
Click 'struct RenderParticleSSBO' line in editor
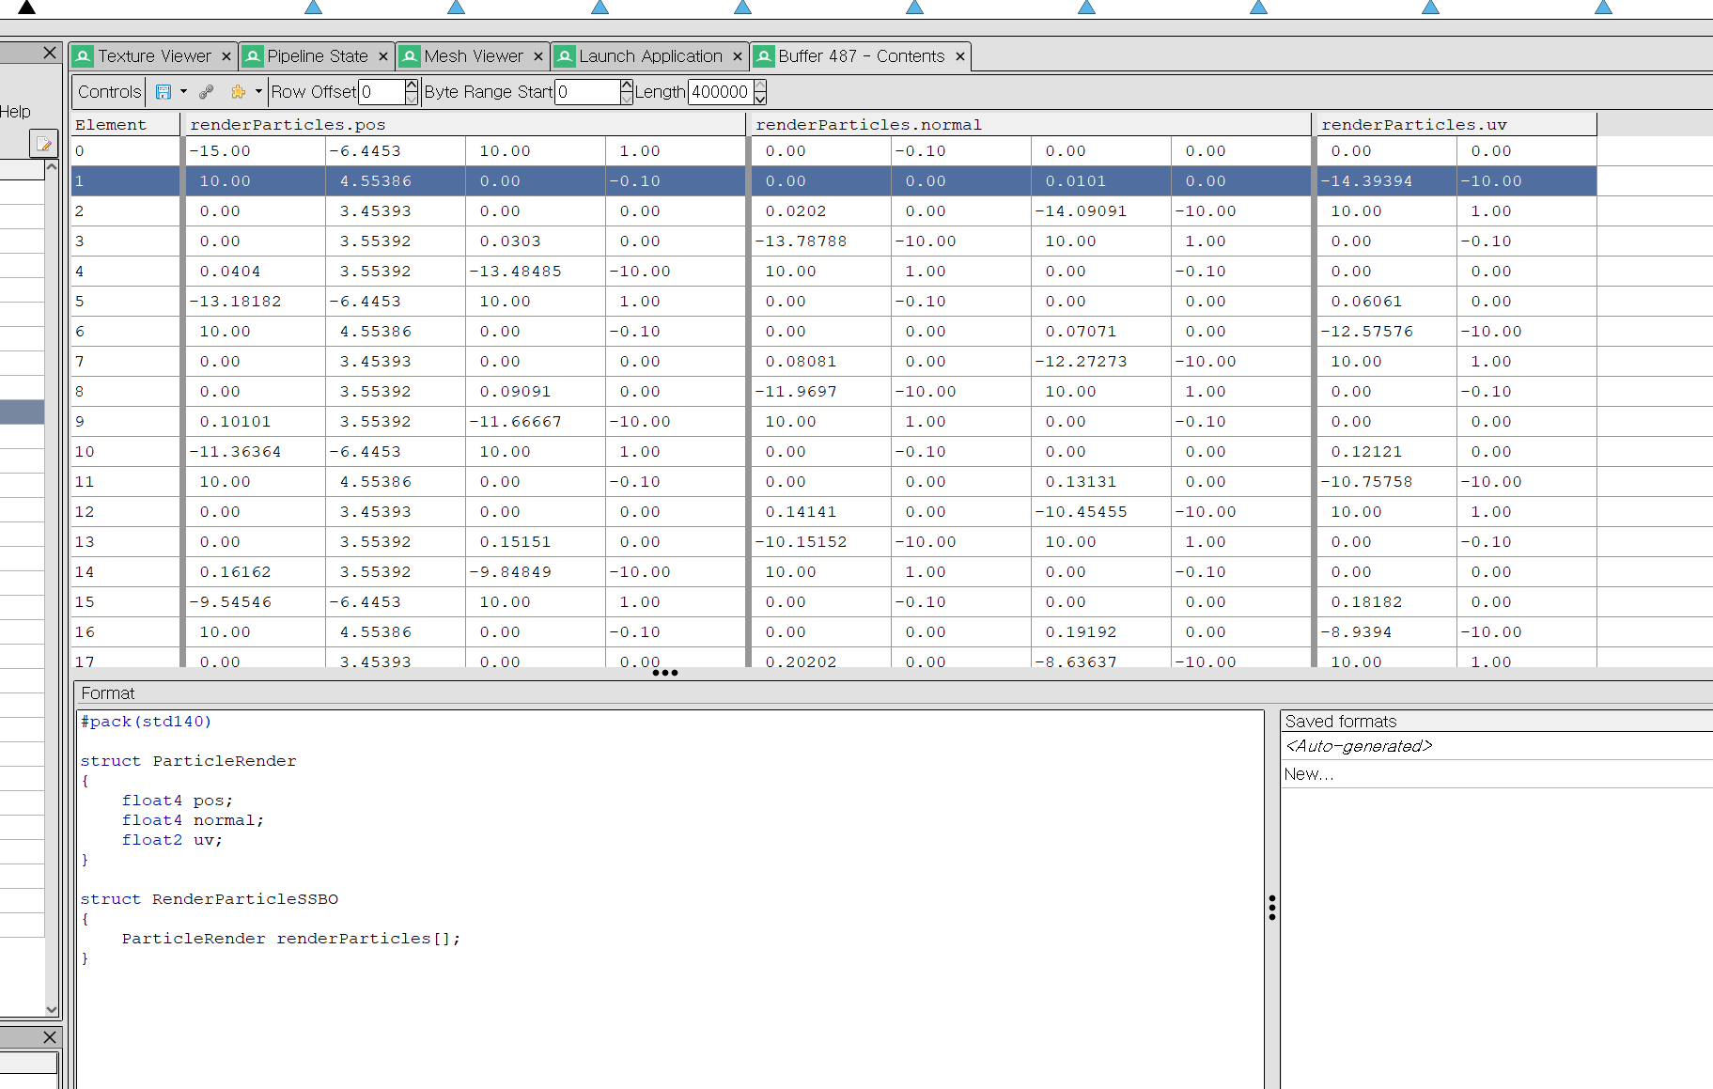click(210, 899)
